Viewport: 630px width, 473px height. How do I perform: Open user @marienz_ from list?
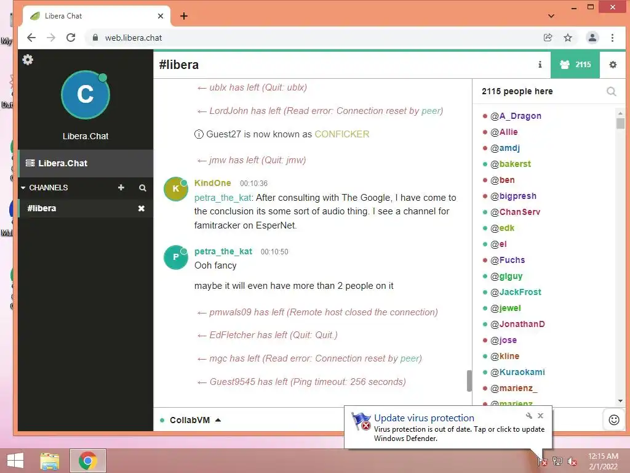514,388
